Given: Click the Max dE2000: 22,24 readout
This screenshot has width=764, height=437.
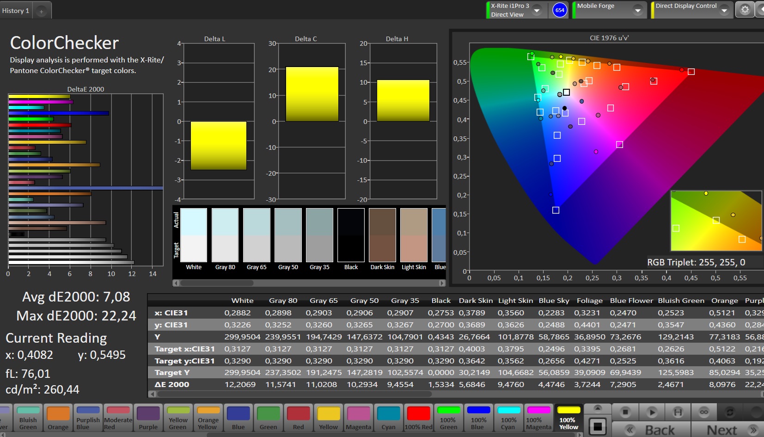Looking at the screenshot, I should tap(76, 316).
